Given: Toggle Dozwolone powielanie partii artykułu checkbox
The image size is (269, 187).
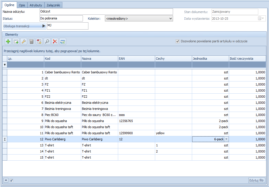Looking at the screenshot, I should pyautogui.click(x=178, y=41).
